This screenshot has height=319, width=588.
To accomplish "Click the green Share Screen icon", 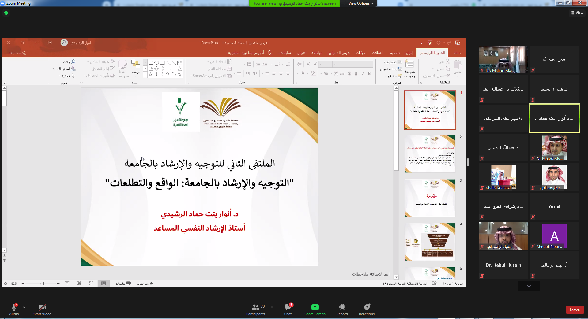I will tap(315, 307).
